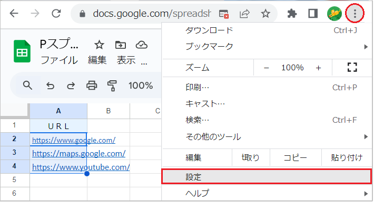
Task: Reload the page with the refresh icon
Action: [56, 14]
